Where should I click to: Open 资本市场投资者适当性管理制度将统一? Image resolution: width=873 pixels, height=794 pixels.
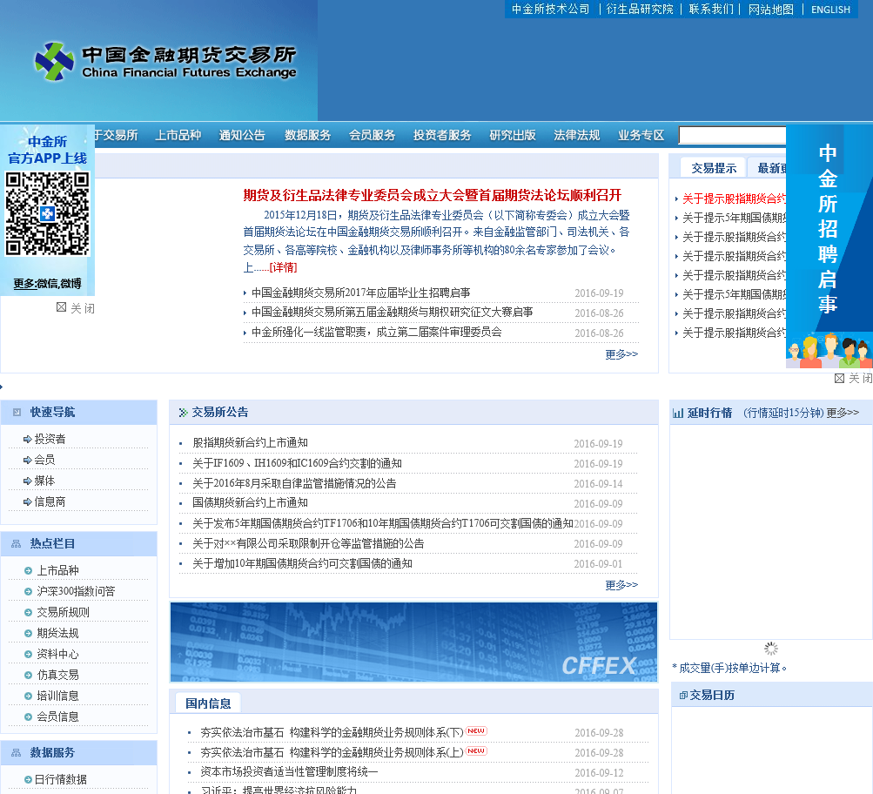point(290,771)
